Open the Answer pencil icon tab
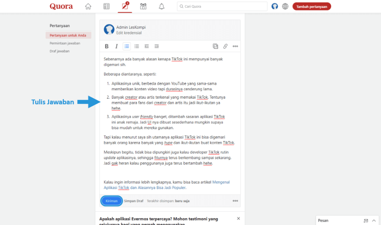Screen dimensions: 381x225 (x=125, y=6)
